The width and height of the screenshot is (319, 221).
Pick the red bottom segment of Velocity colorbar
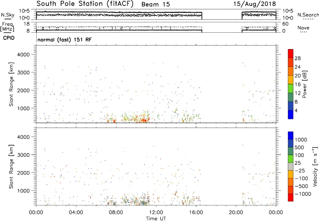(291, 197)
